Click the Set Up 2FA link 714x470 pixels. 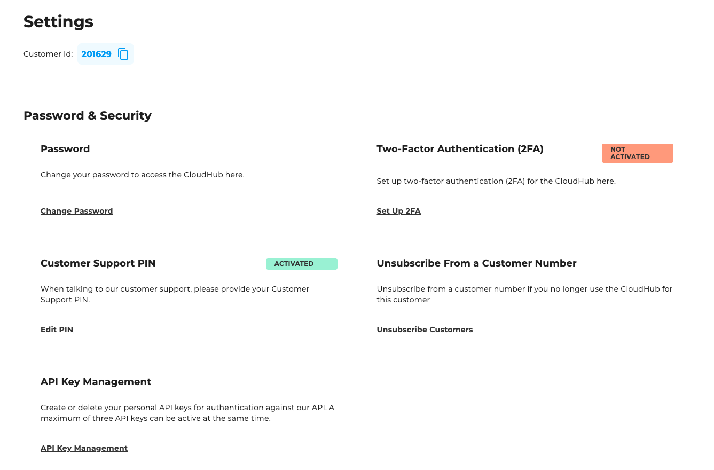click(x=398, y=211)
